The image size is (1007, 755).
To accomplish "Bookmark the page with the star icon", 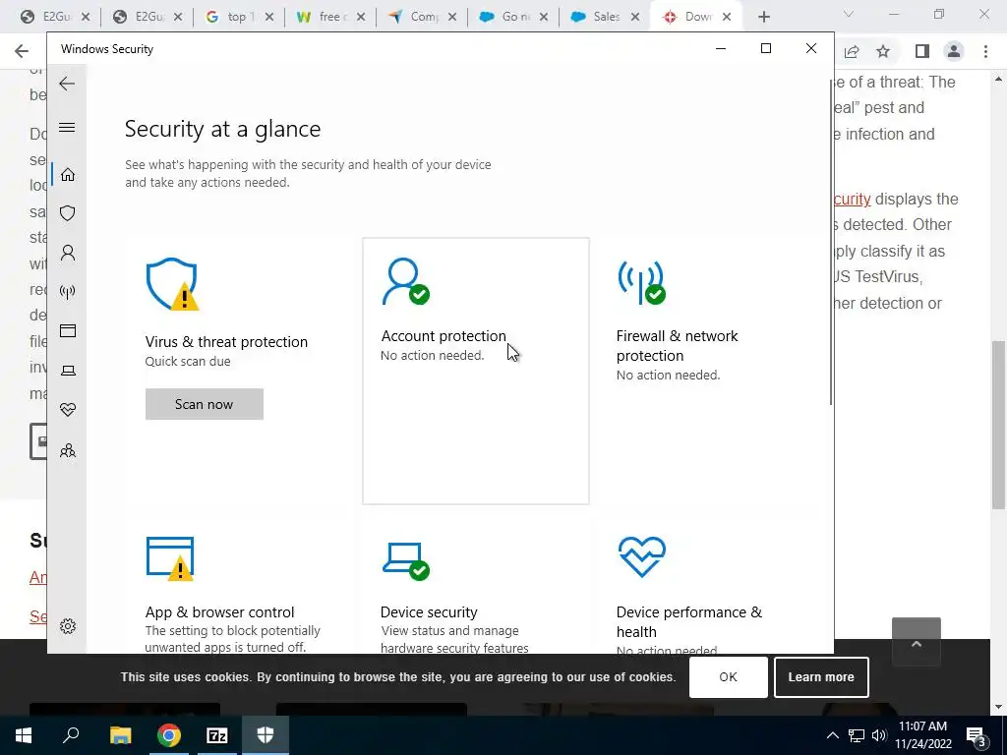I will (883, 51).
